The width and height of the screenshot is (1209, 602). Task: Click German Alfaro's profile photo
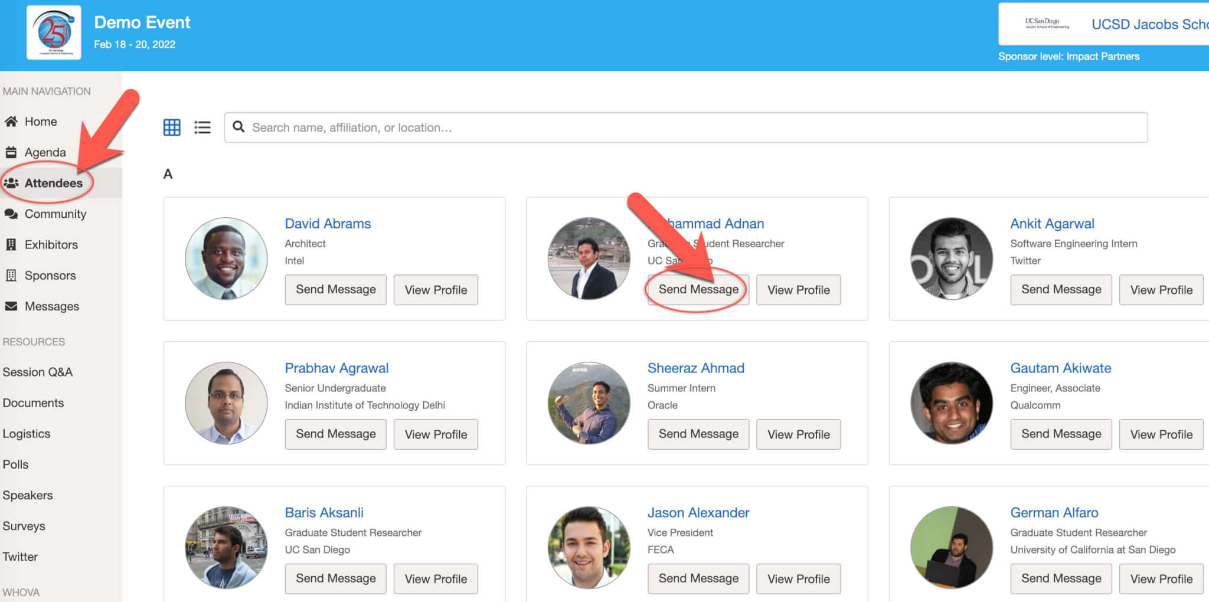[952, 548]
